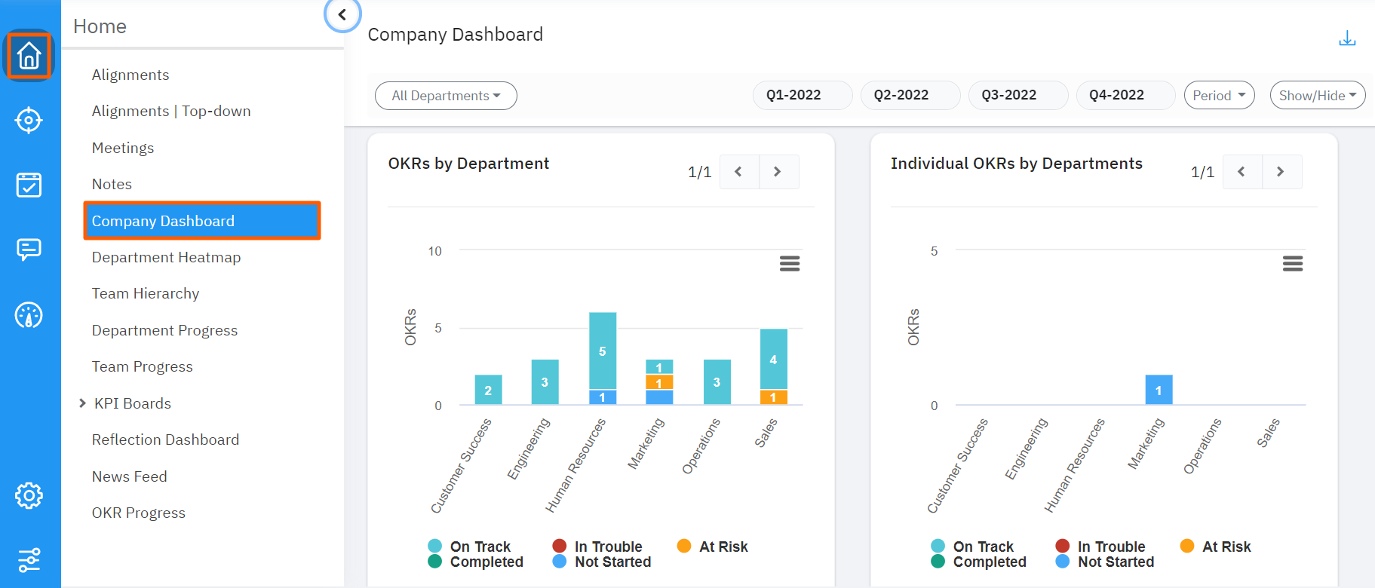
Task: Open OKRs by Department chart hamburger menu
Action: (x=790, y=263)
